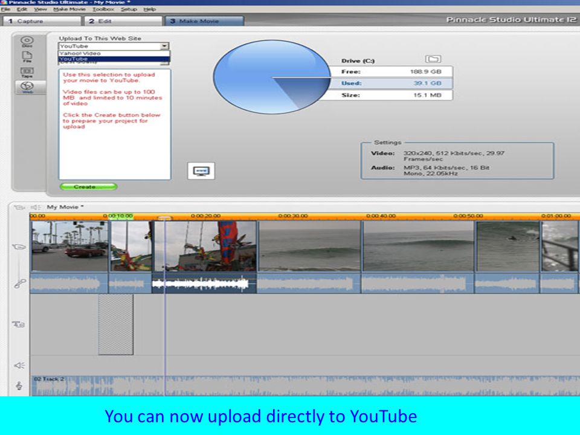The height and width of the screenshot is (435, 580).
Task: Click the video camera track icon
Action: [x=19, y=246]
